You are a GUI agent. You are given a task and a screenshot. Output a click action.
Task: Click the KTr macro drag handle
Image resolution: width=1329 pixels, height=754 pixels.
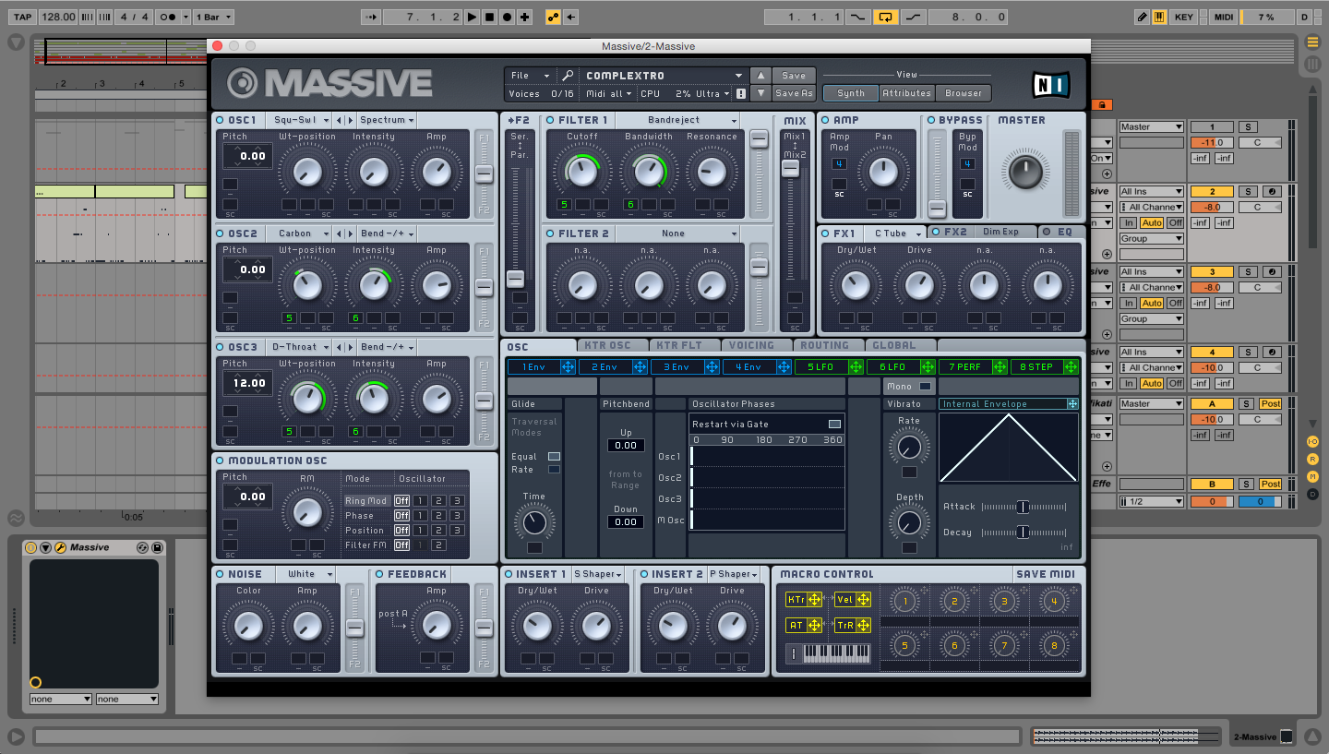pyautogui.click(x=815, y=600)
